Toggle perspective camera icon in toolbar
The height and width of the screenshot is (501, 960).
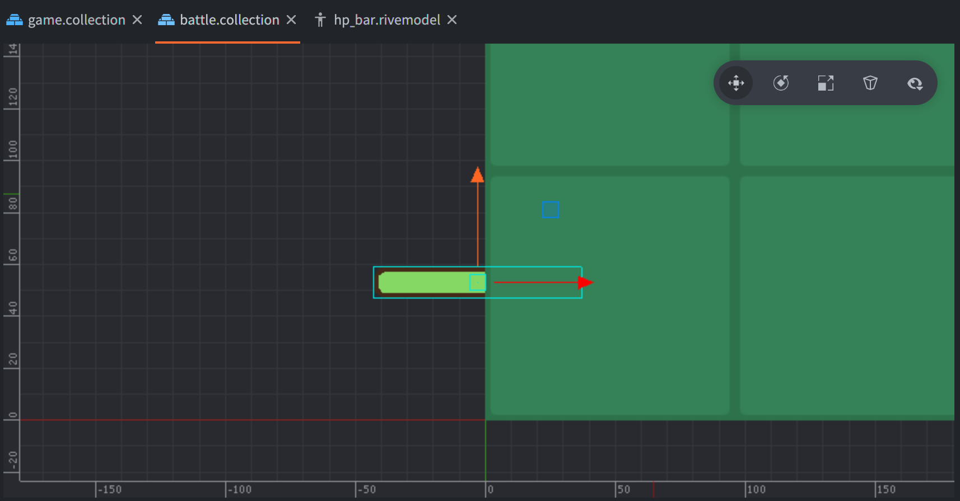pos(870,83)
